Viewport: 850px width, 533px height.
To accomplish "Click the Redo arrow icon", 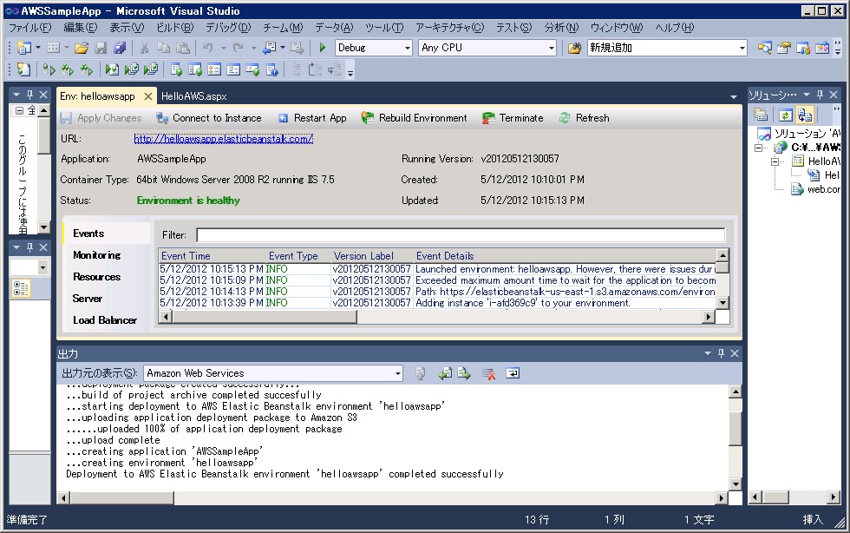I will (238, 48).
